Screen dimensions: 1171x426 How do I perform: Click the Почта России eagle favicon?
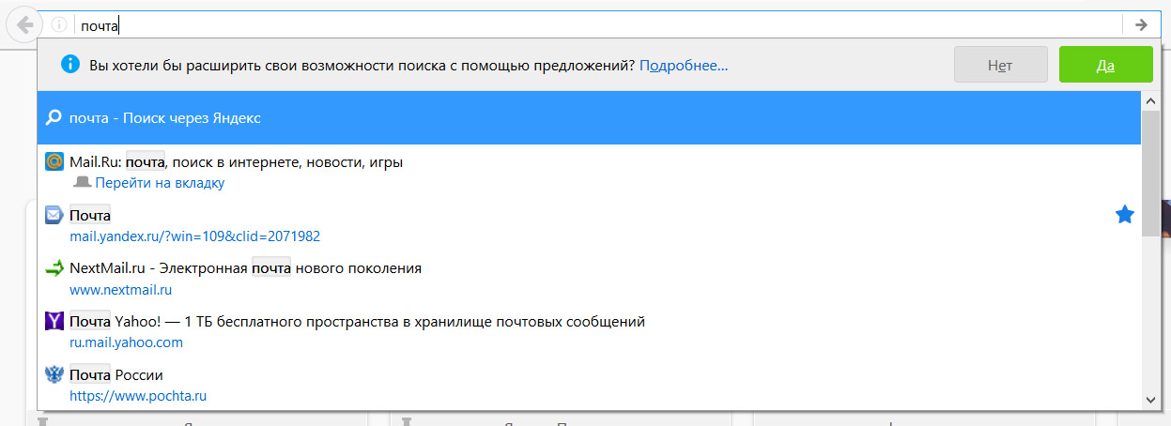tap(54, 374)
